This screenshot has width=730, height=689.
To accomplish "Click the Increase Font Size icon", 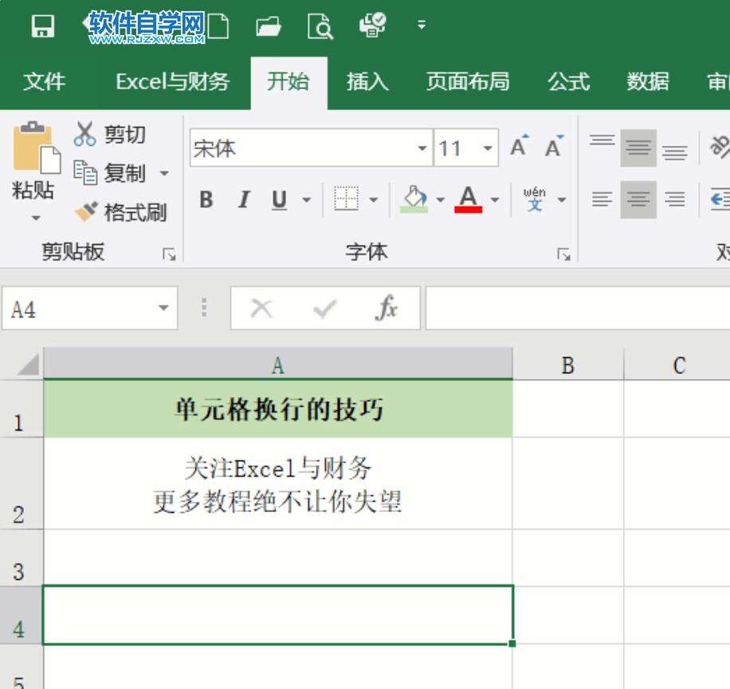I will (517, 146).
